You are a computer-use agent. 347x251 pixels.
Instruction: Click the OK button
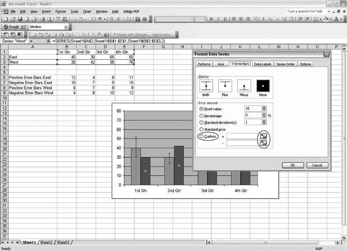click(x=293, y=165)
